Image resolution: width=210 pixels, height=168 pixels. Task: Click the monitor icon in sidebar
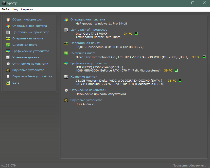click(x=8, y=51)
